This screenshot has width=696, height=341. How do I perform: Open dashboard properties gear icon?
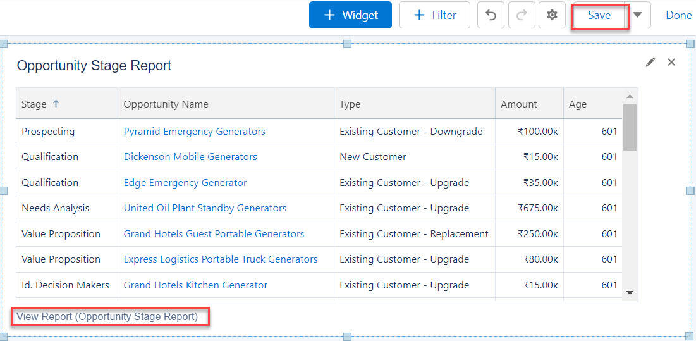tap(552, 15)
